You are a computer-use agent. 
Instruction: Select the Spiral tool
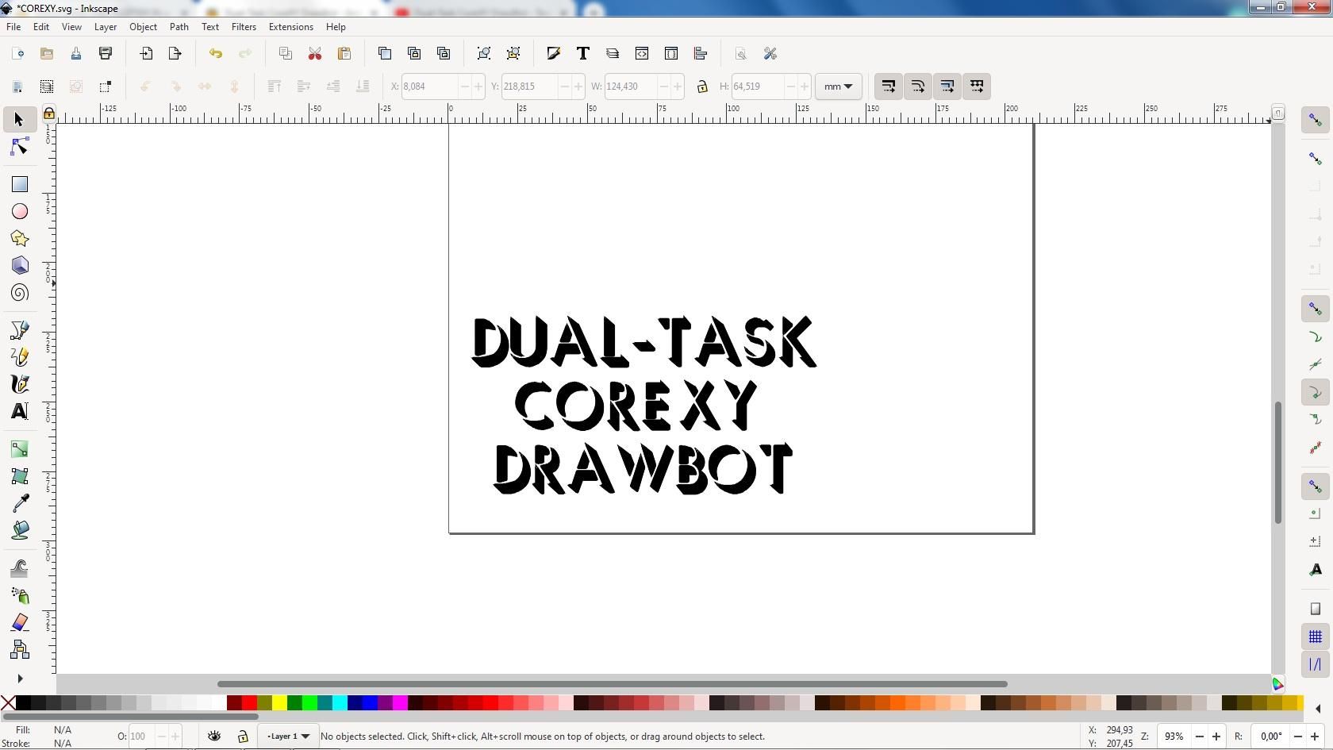tap(19, 293)
